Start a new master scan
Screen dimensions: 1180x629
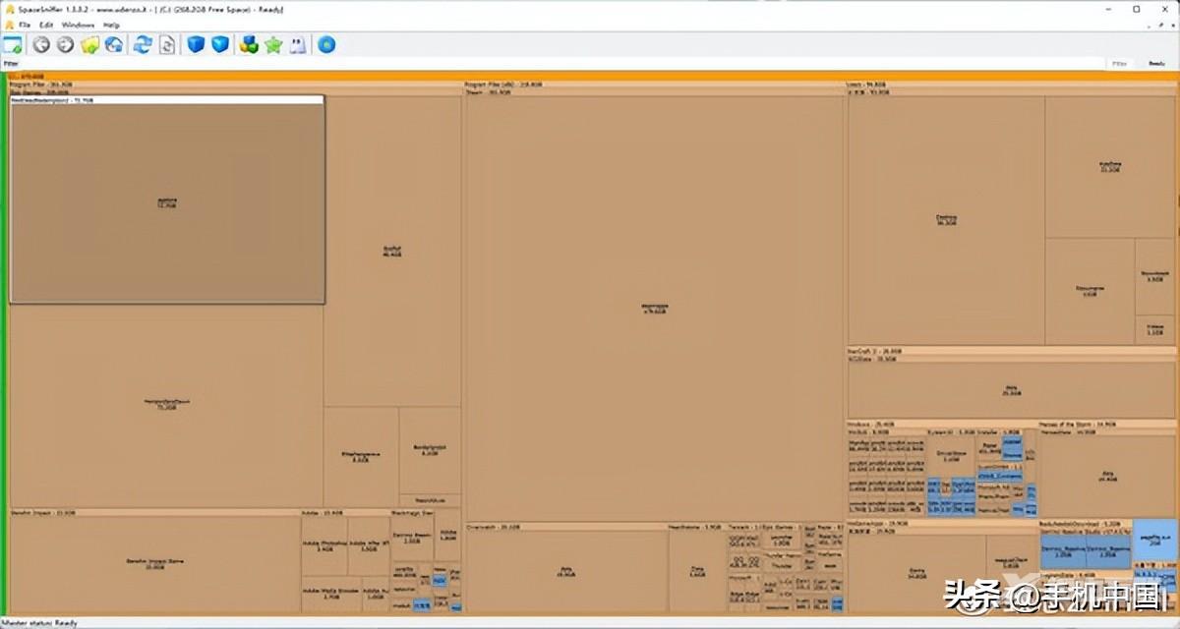click(144, 44)
